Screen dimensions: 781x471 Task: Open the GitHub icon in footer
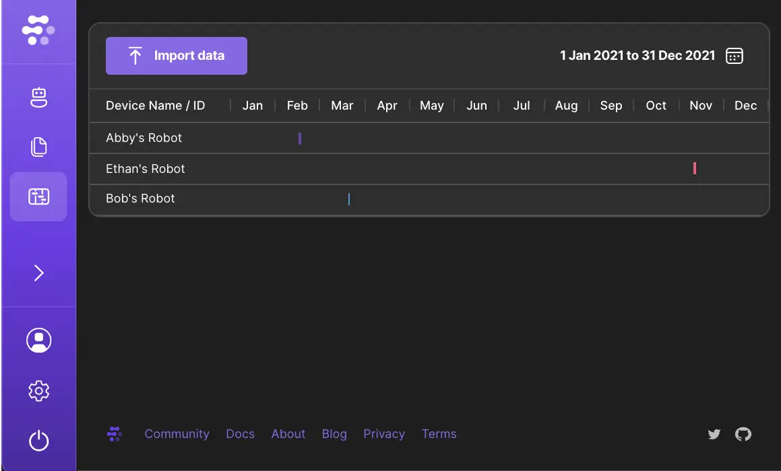click(743, 434)
